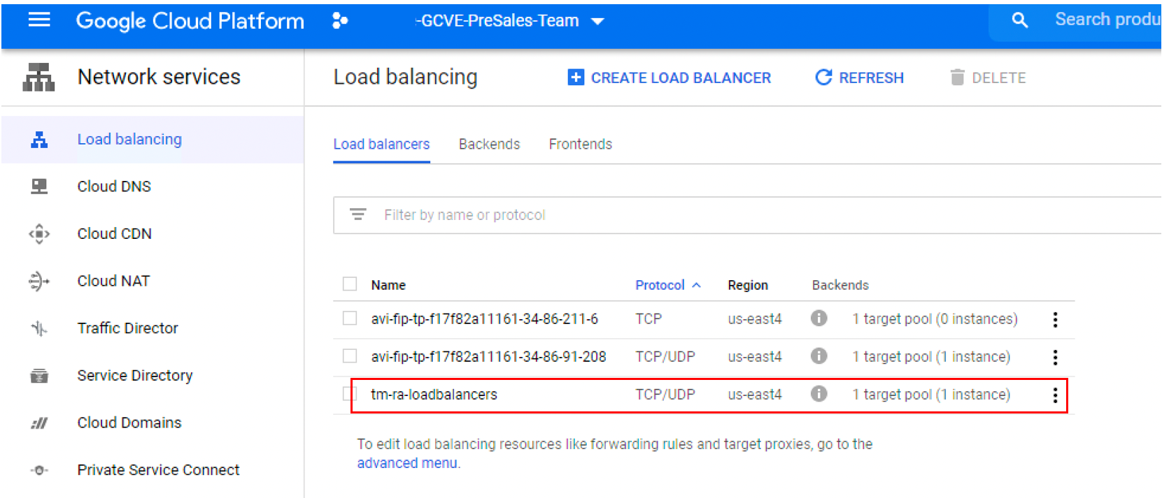Switch to the Backends tab
The image size is (1162, 498).
tap(489, 144)
